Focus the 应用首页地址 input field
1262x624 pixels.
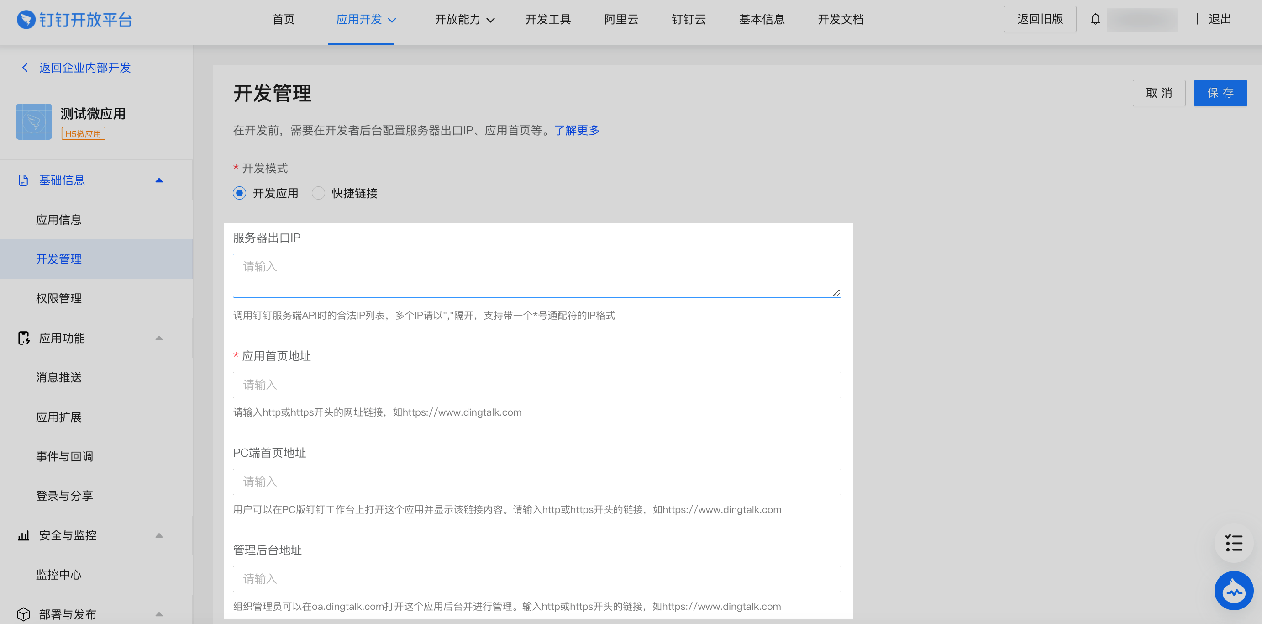537,385
